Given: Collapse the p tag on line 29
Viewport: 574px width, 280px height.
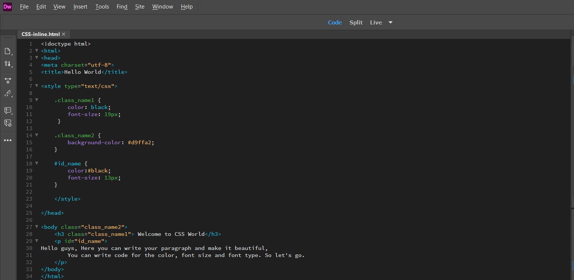Looking at the screenshot, I should tap(37, 241).
